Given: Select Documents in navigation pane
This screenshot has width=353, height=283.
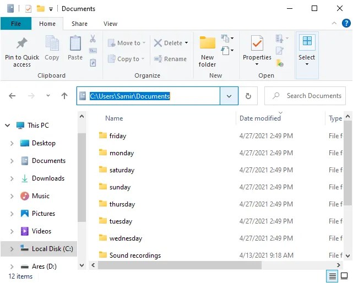Looking at the screenshot, I should tap(48, 161).
